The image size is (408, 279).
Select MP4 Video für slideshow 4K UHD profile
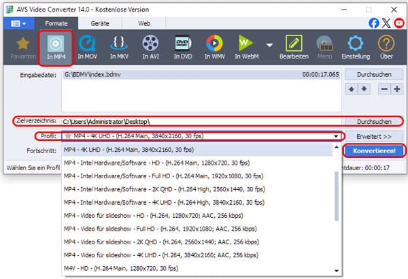point(197,255)
